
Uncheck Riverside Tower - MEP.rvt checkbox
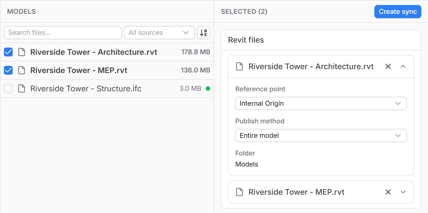8,70
